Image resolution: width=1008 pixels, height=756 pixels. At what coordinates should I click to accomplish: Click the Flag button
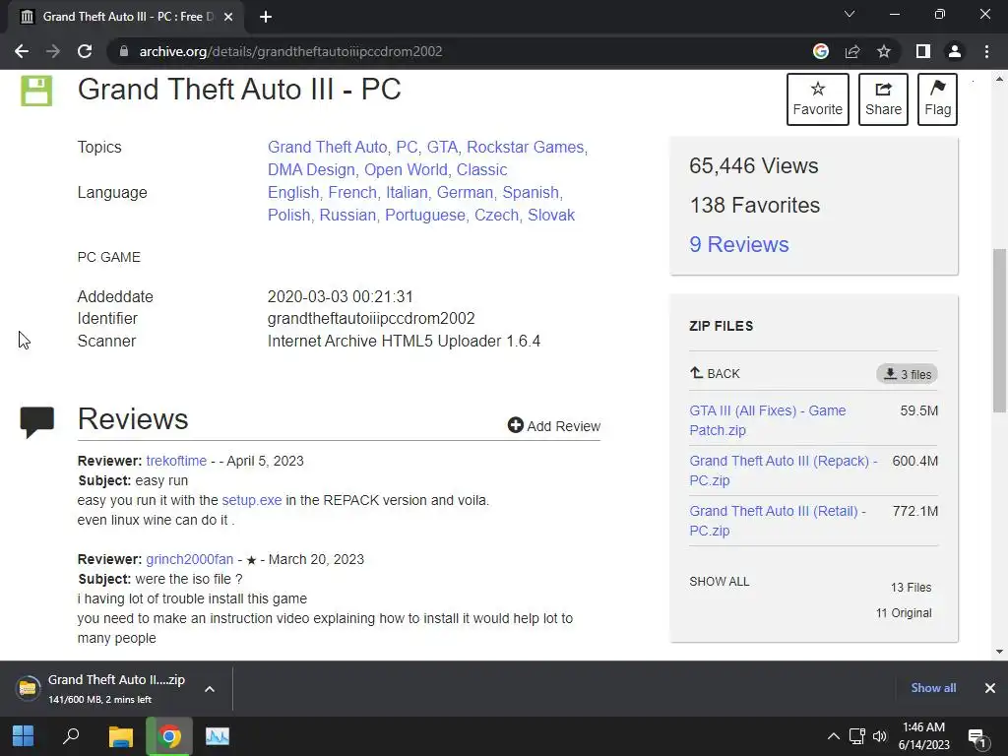point(937,99)
